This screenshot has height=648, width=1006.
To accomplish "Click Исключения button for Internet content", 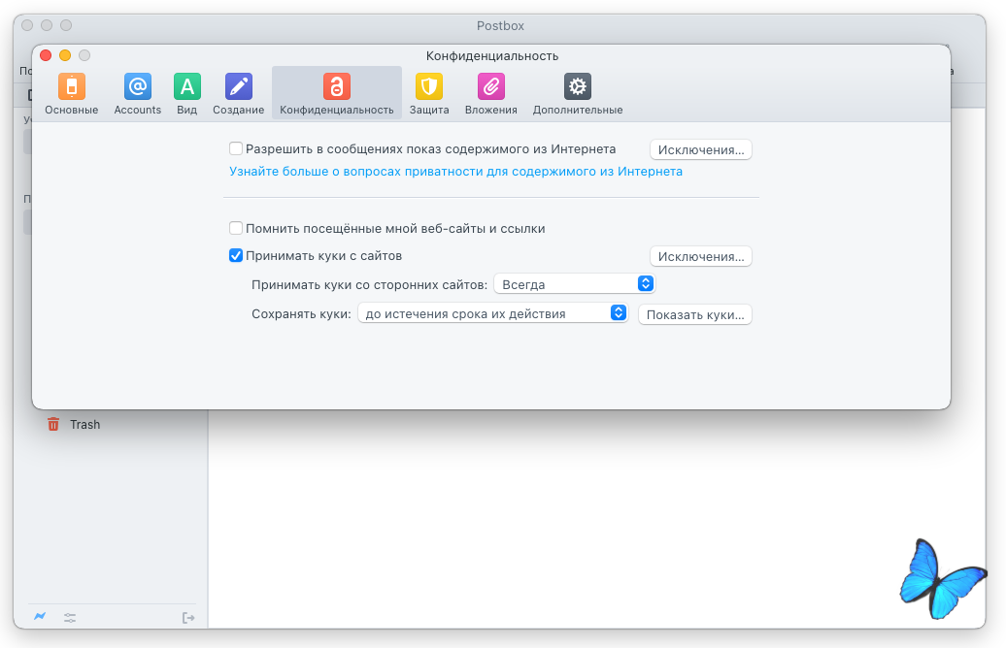I will (701, 149).
